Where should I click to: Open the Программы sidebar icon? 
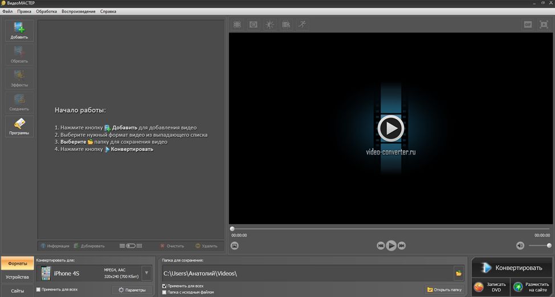19,127
